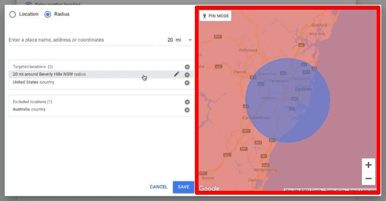Focus the place name or address field
Screen dimensions: 386x201
point(82,40)
